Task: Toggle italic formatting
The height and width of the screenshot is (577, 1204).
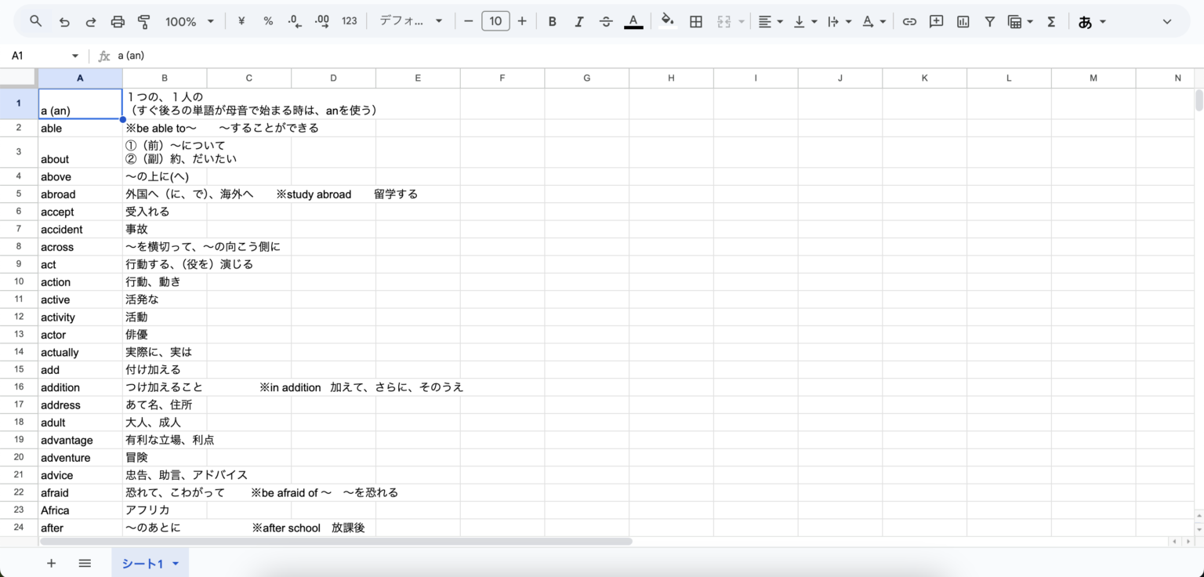Action: (x=579, y=22)
